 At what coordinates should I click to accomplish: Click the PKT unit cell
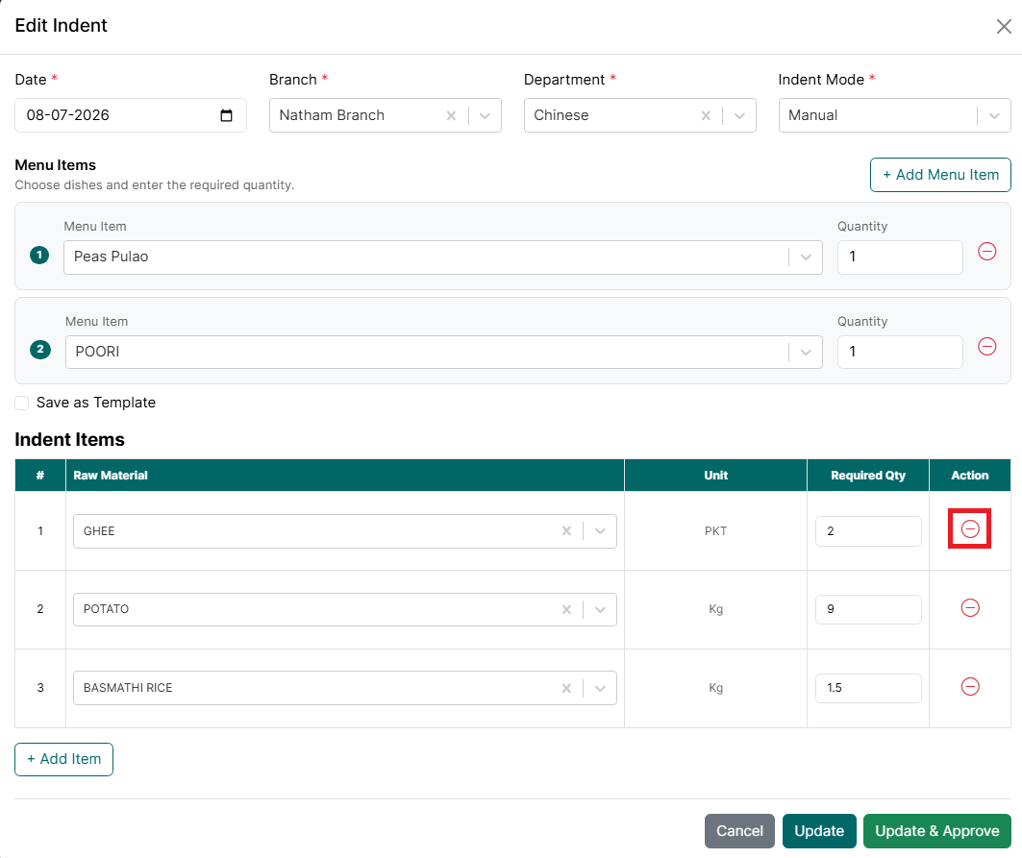click(x=715, y=531)
